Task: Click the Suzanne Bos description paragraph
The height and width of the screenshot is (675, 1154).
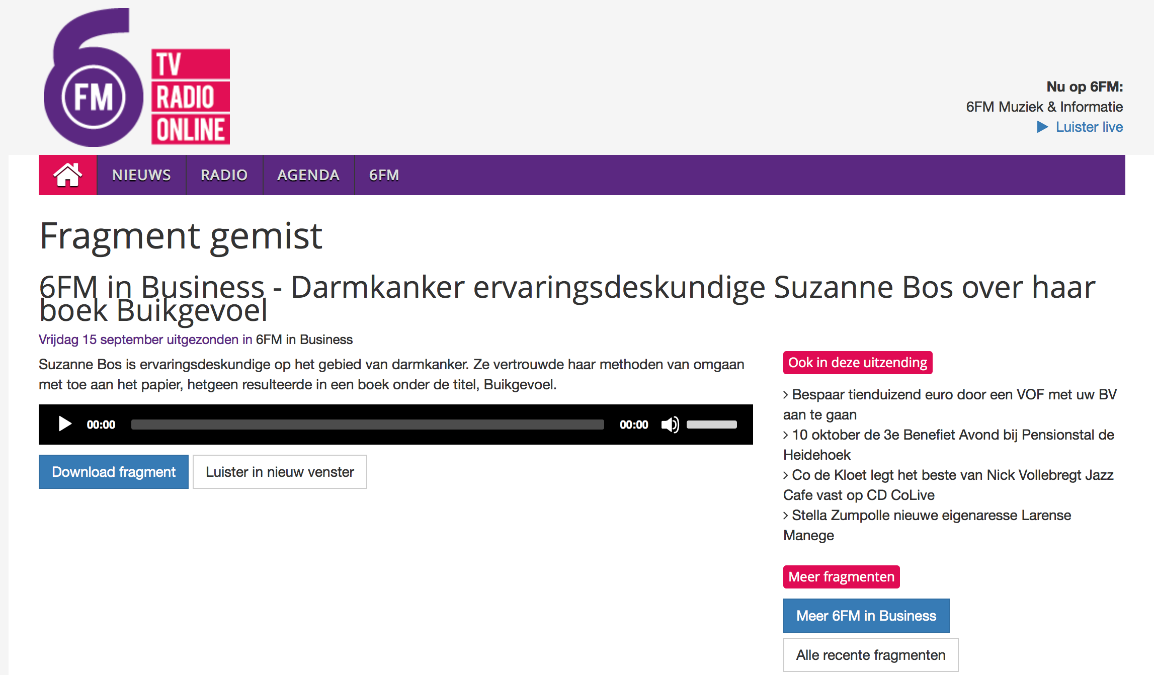Action: coord(391,374)
